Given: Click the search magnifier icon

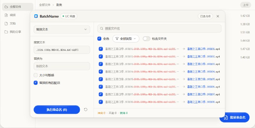Looking at the screenshot, I should click(x=102, y=29).
